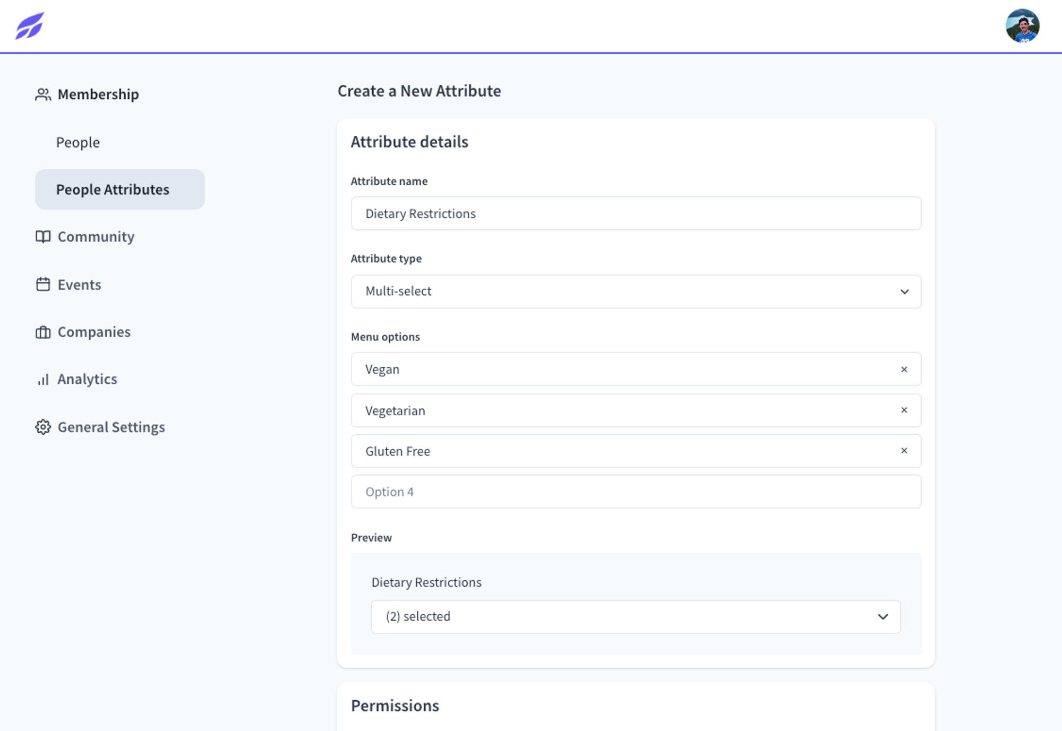This screenshot has height=731, width=1062.
Task: Click the Membership people icon
Action: [x=43, y=94]
